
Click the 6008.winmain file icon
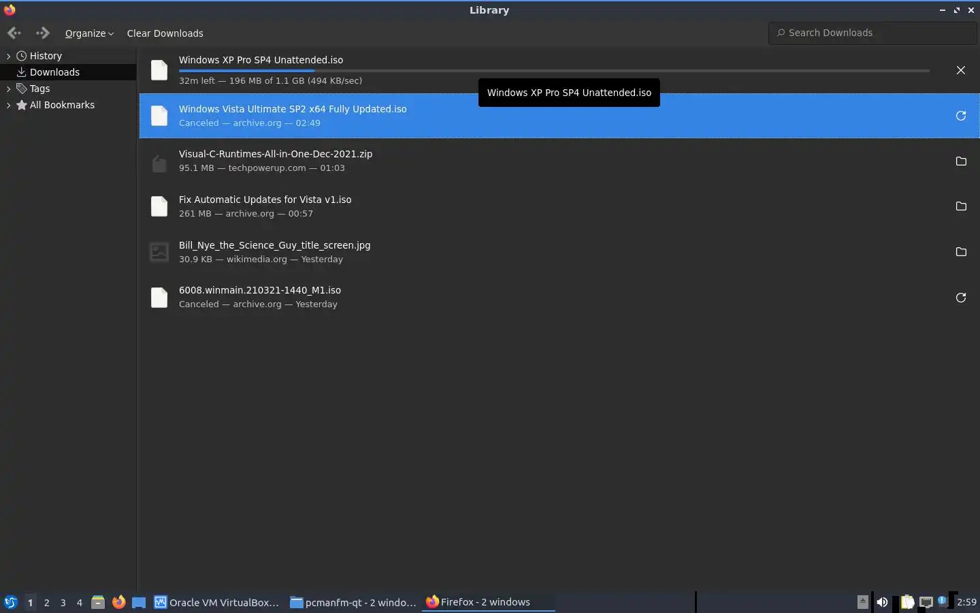159,298
